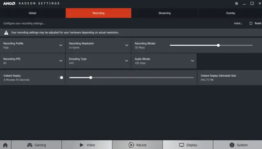Image resolution: width=262 pixels, height=149 pixels.
Task: Open the Recording Resolution dropdown
Action: (98, 45)
